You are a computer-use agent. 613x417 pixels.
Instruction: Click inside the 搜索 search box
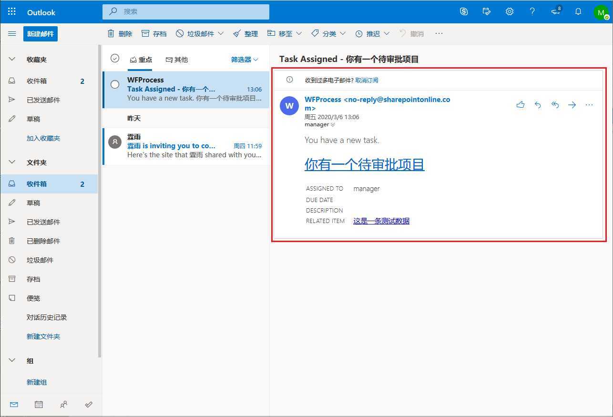coord(186,11)
